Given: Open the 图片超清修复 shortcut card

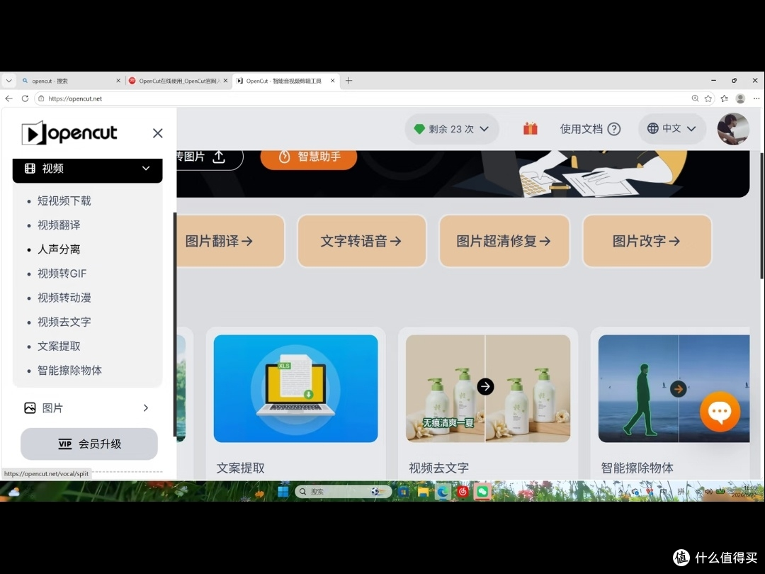Looking at the screenshot, I should [x=504, y=241].
